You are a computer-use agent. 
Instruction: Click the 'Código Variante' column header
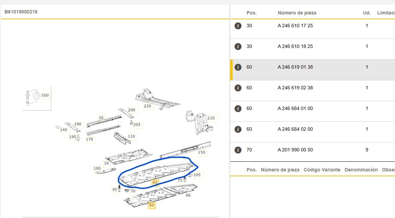click(x=322, y=170)
